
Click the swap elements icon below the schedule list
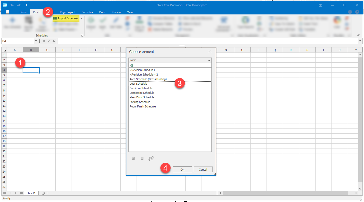151,158
